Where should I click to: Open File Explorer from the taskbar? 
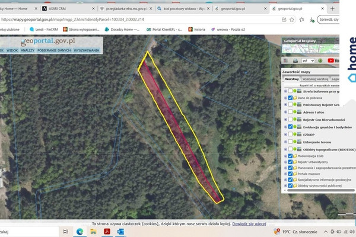pos(93,232)
